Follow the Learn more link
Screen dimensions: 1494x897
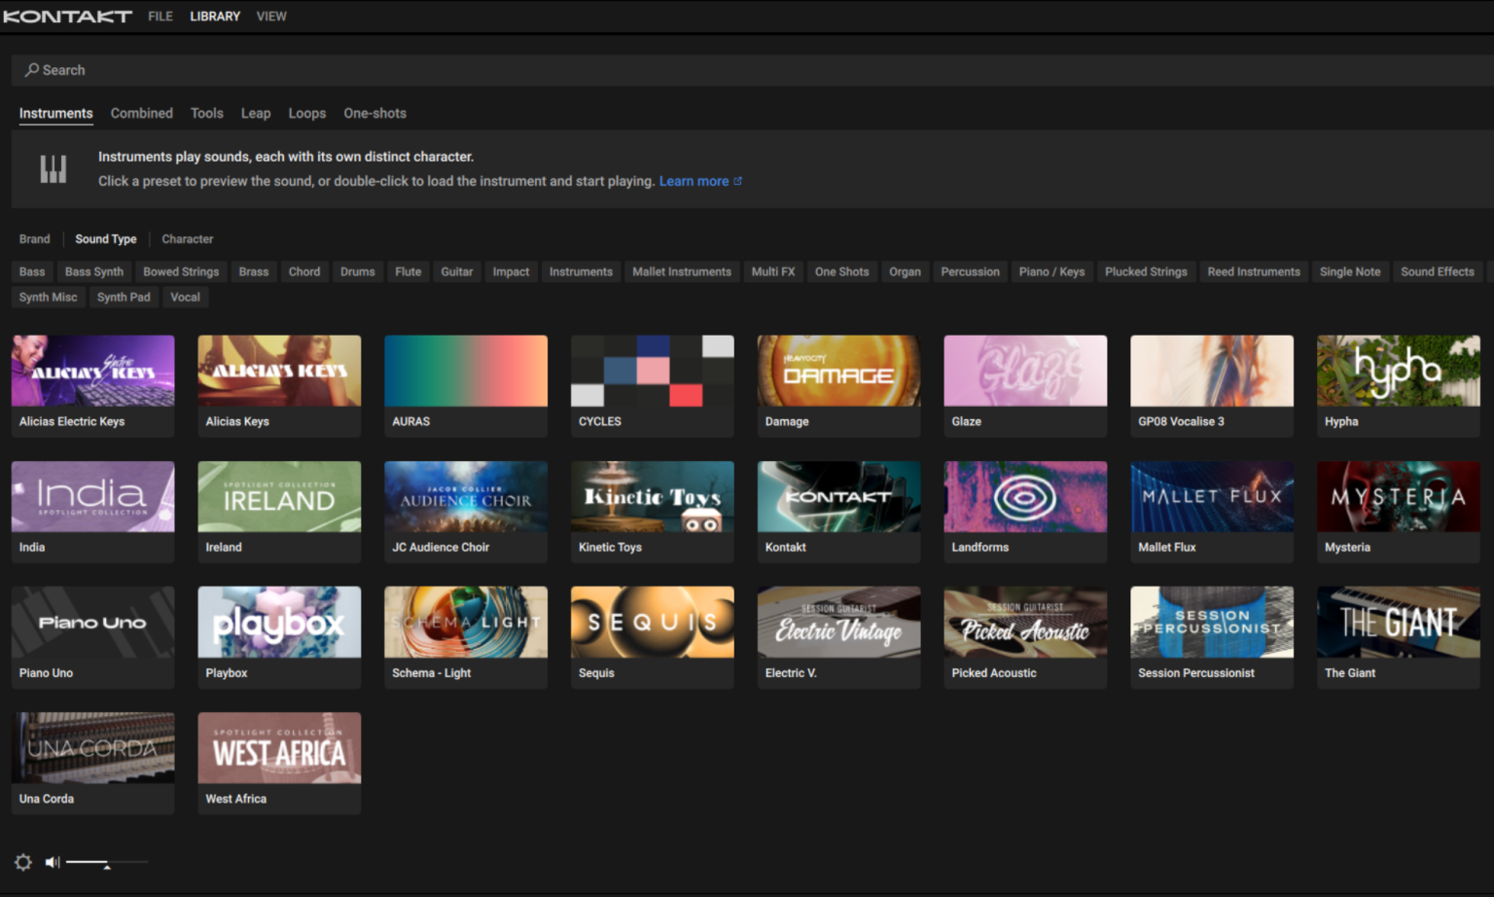click(694, 182)
